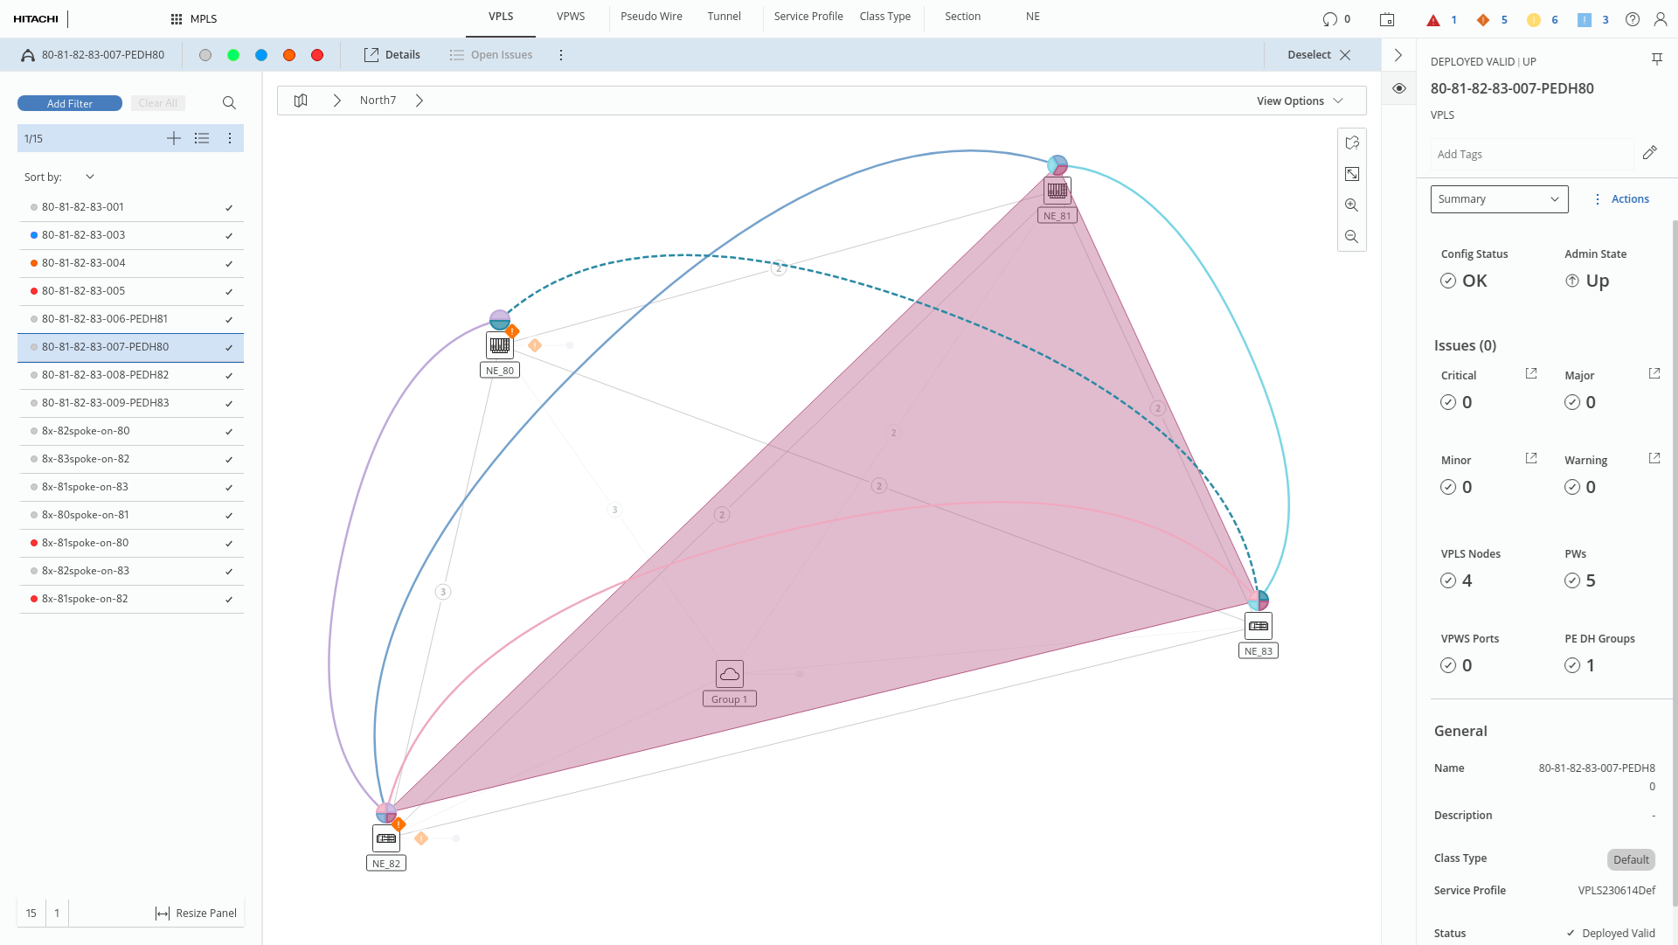Open the help question mark icon

[1633, 19]
